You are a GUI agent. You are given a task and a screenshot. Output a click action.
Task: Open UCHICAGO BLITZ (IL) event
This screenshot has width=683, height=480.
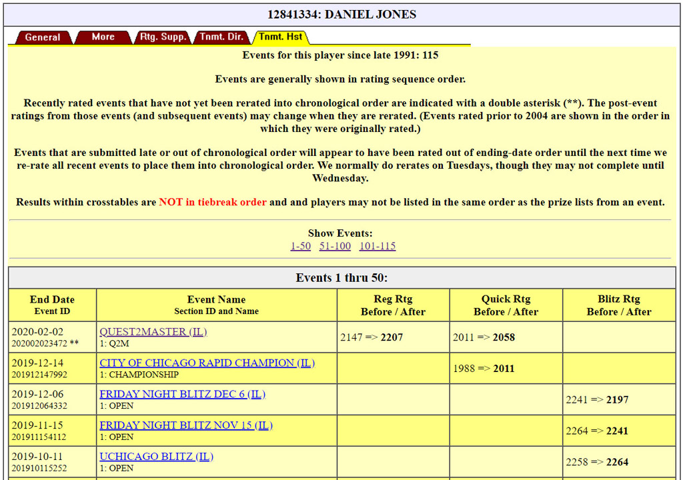click(x=156, y=457)
